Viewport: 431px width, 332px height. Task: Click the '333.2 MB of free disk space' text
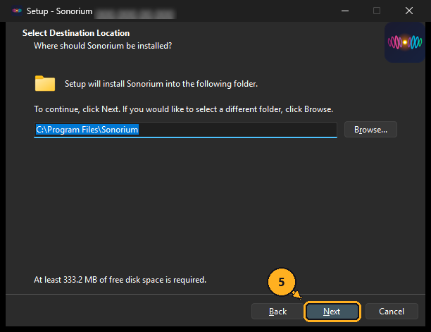(120, 280)
